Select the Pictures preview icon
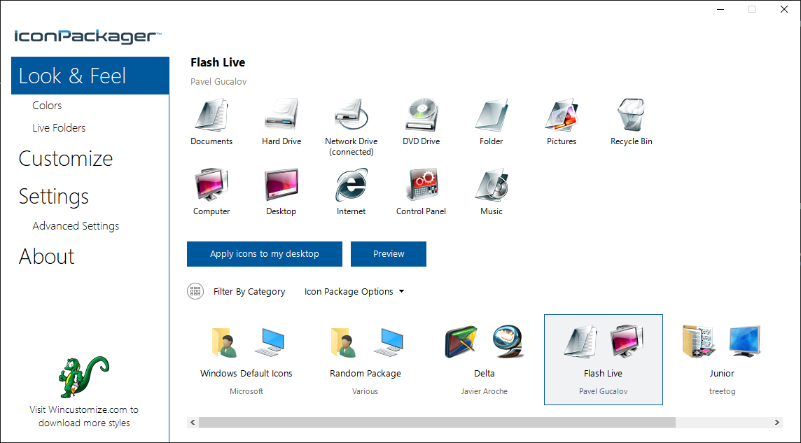This screenshot has width=801, height=443. pos(562,115)
